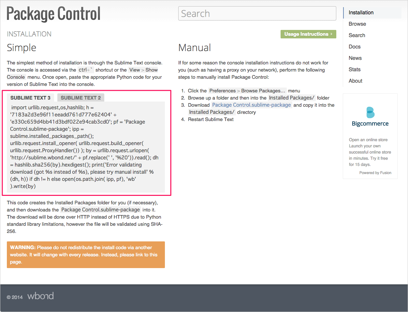Click the Simple heading

tap(22, 47)
